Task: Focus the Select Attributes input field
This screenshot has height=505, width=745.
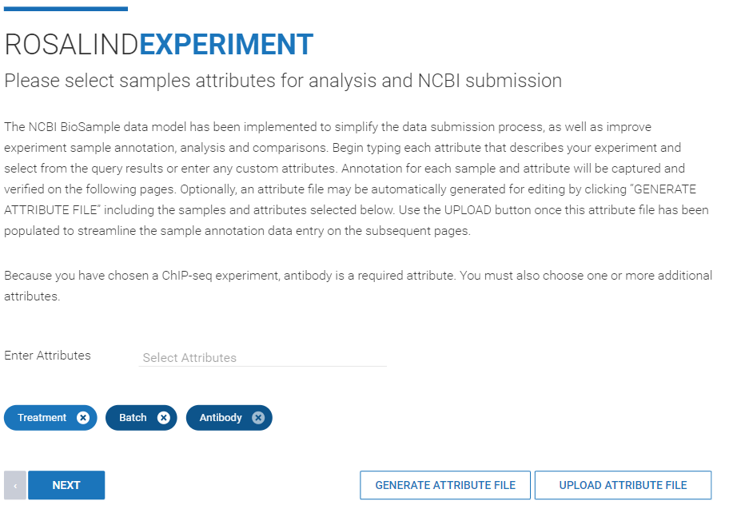Action: pos(262,358)
